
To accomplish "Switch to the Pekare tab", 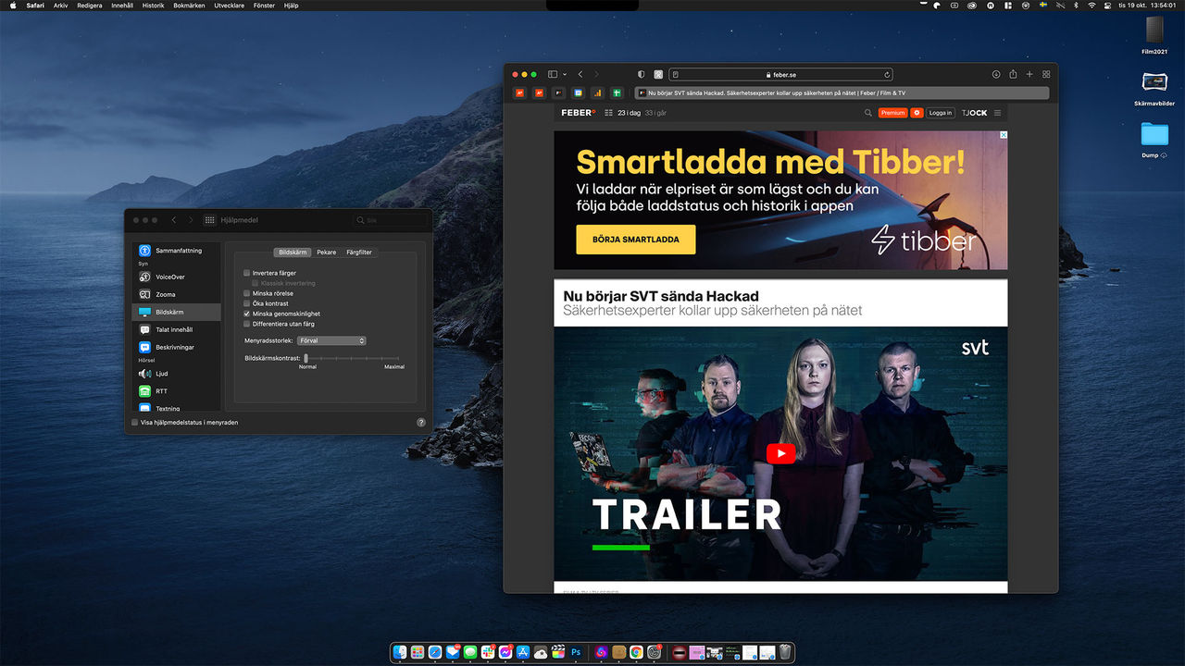I will 326,253.
